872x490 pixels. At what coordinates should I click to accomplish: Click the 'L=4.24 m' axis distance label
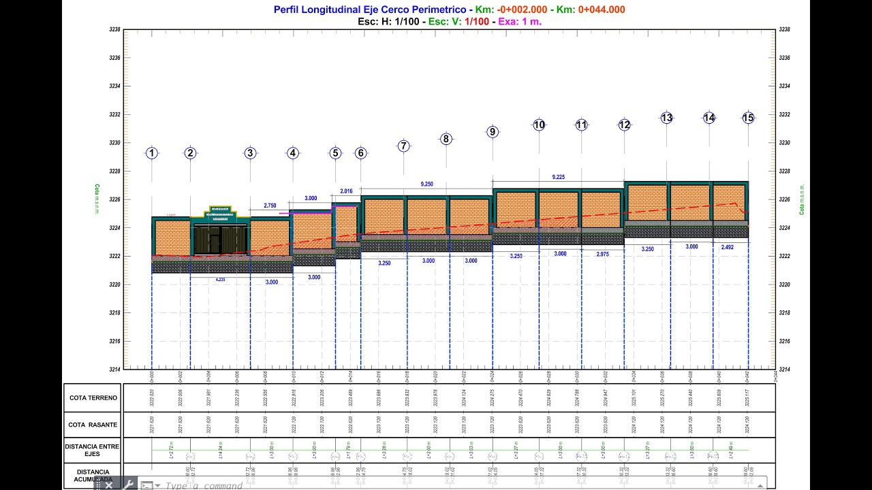point(220,449)
